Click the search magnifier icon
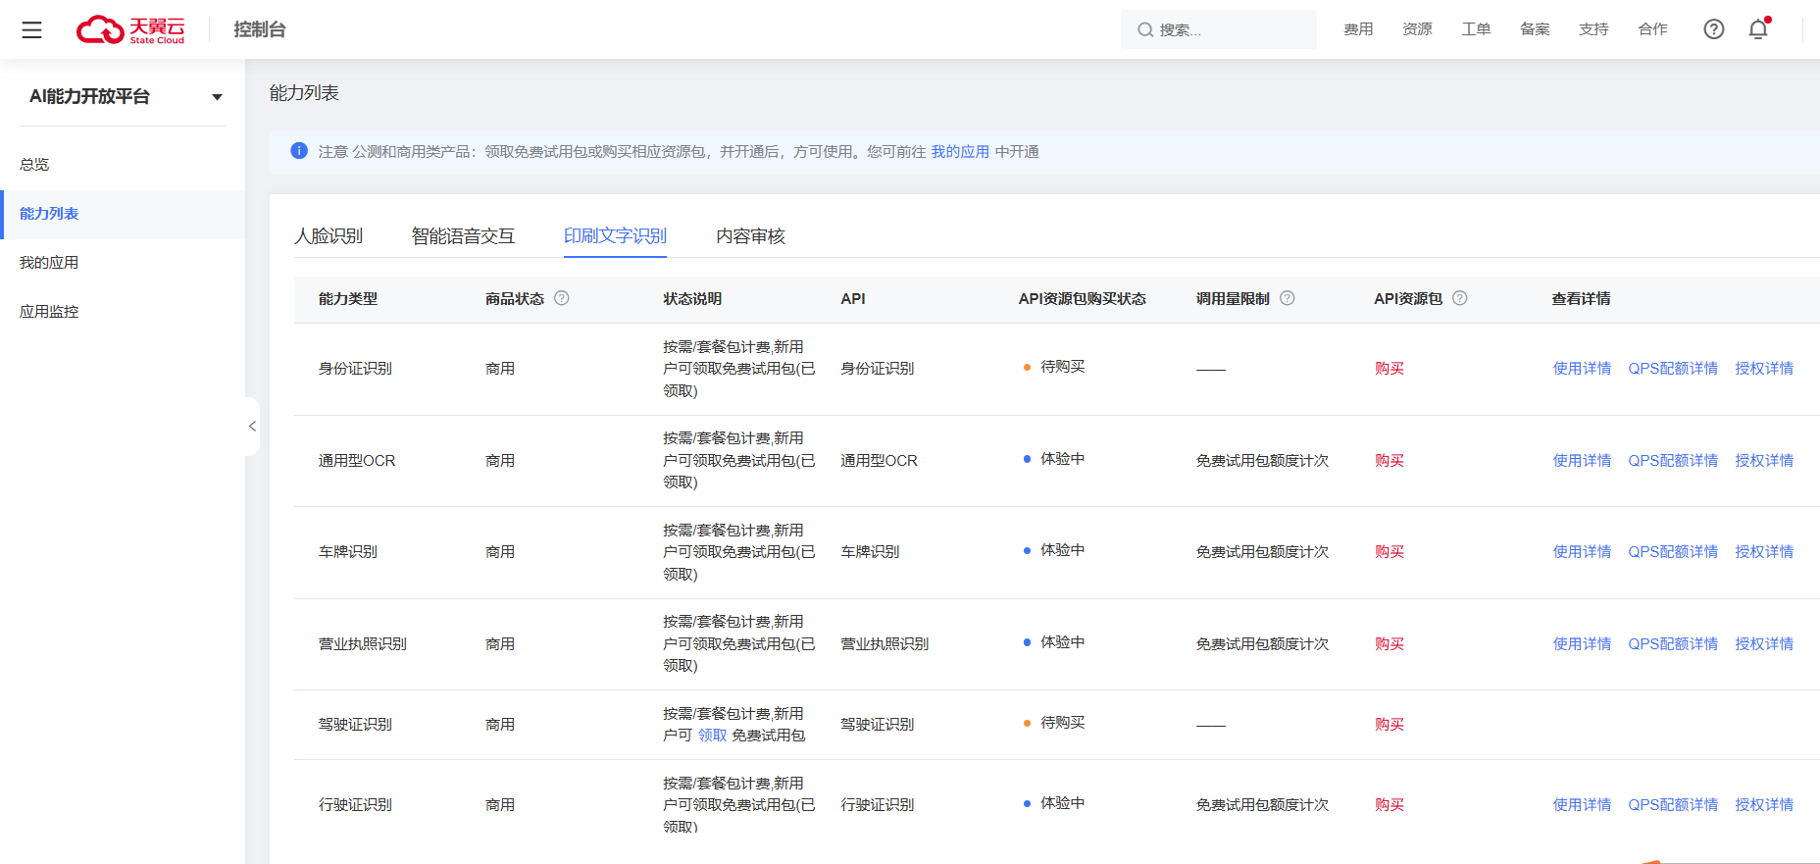1820x864 pixels. coord(1144,30)
